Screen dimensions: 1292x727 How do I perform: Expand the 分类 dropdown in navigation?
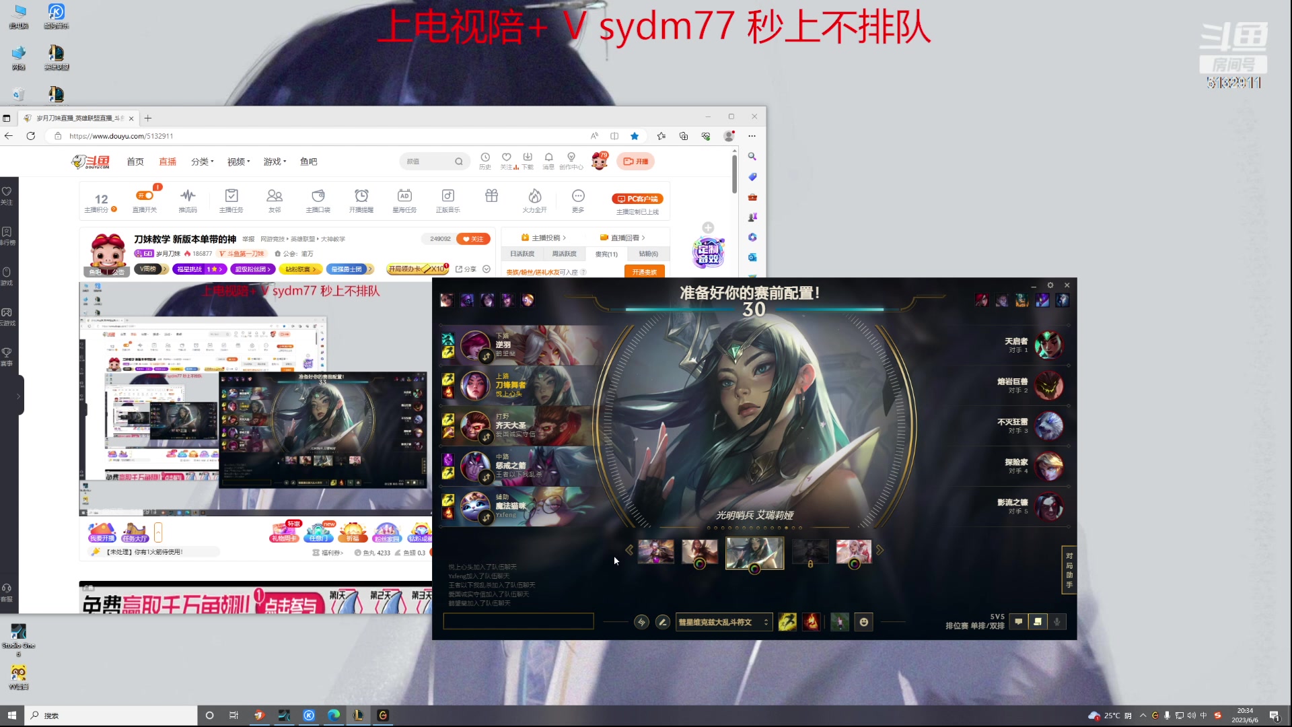202,162
